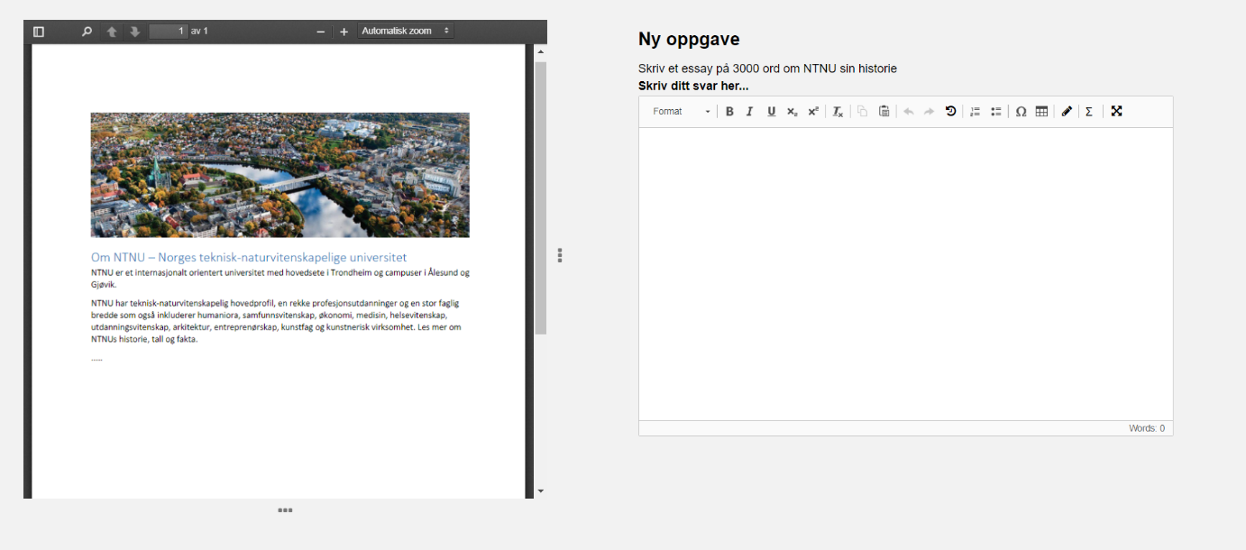Click the "Words: 0" counter
Image resolution: width=1246 pixels, height=550 pixels.
tap(1147, 429)
